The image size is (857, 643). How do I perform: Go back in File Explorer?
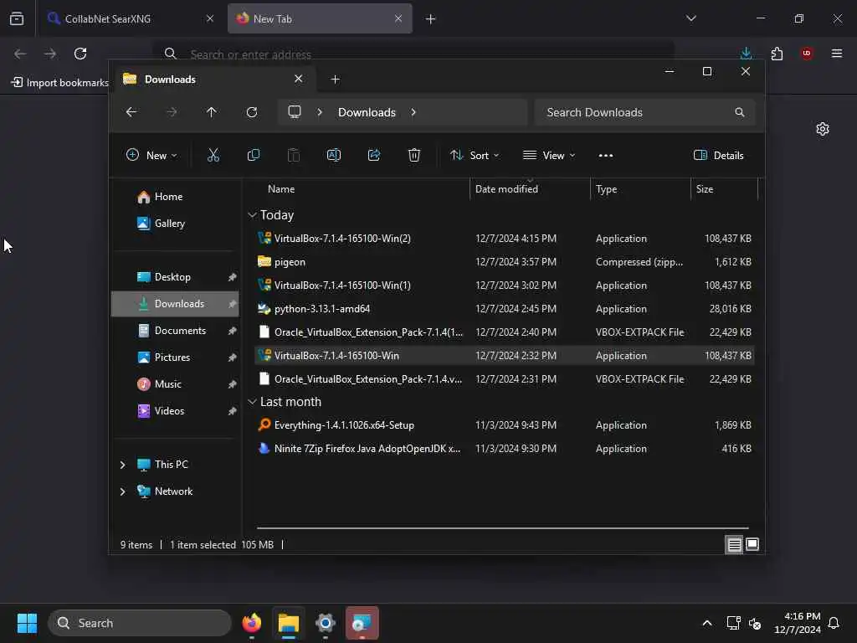(x=131, y=112)
